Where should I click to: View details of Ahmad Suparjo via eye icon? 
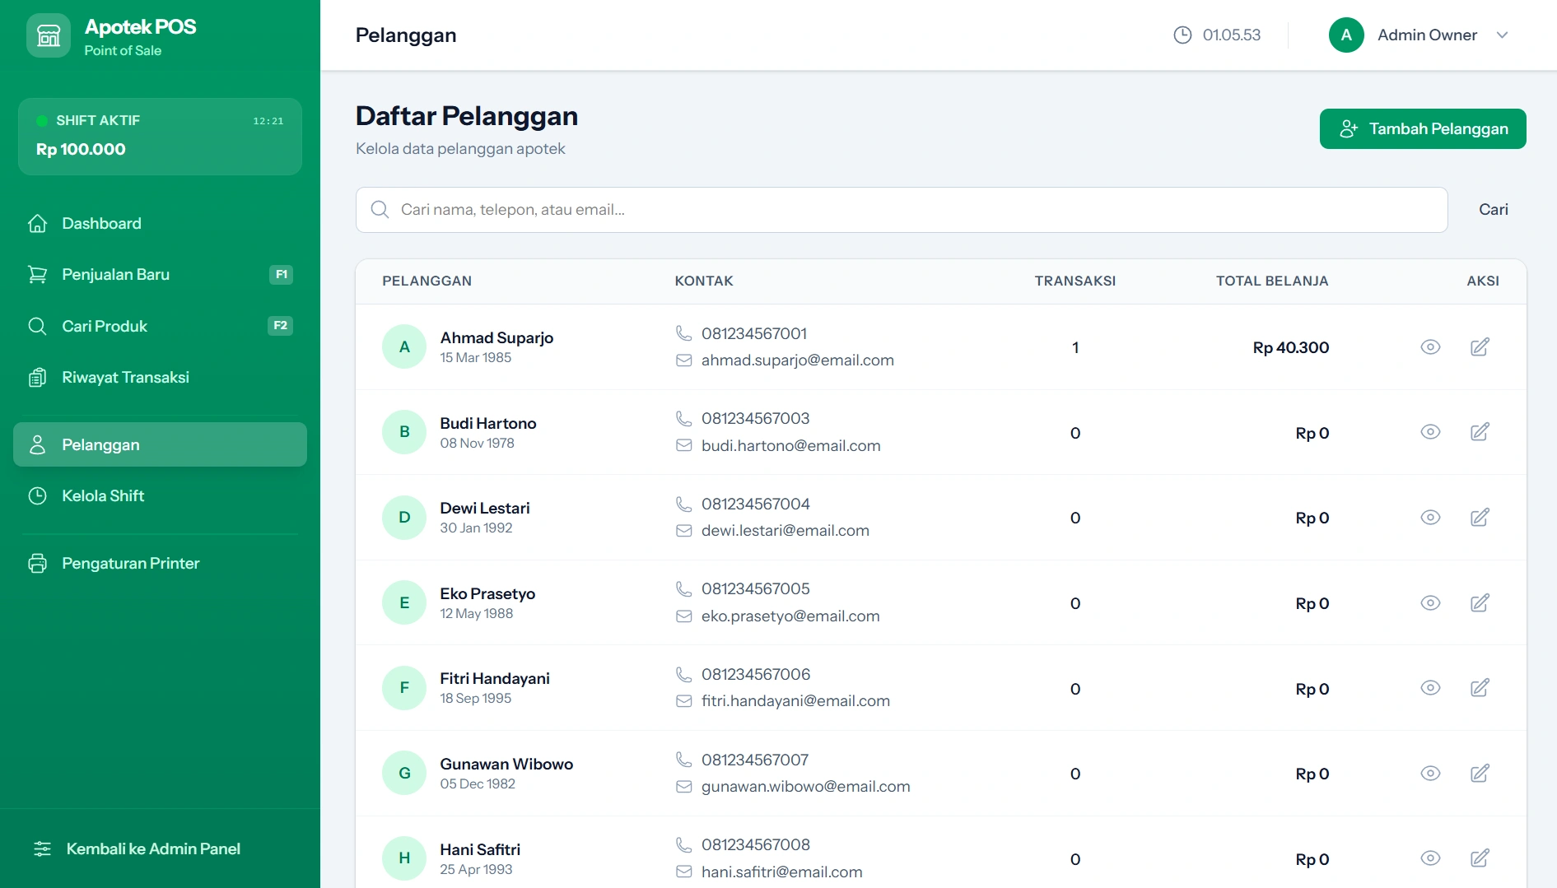pyautogui.click(x=1430, y=347)
